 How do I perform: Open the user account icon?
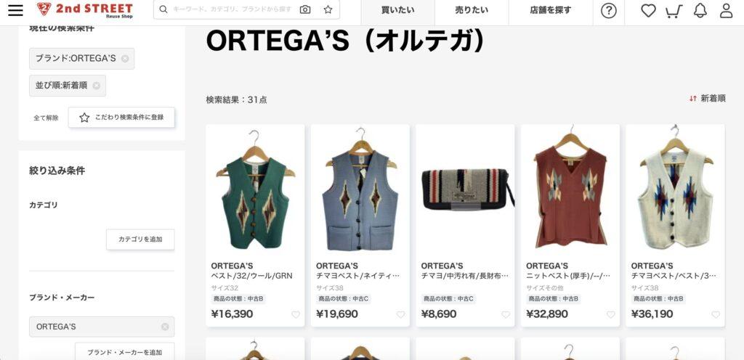tap(726, 10)
